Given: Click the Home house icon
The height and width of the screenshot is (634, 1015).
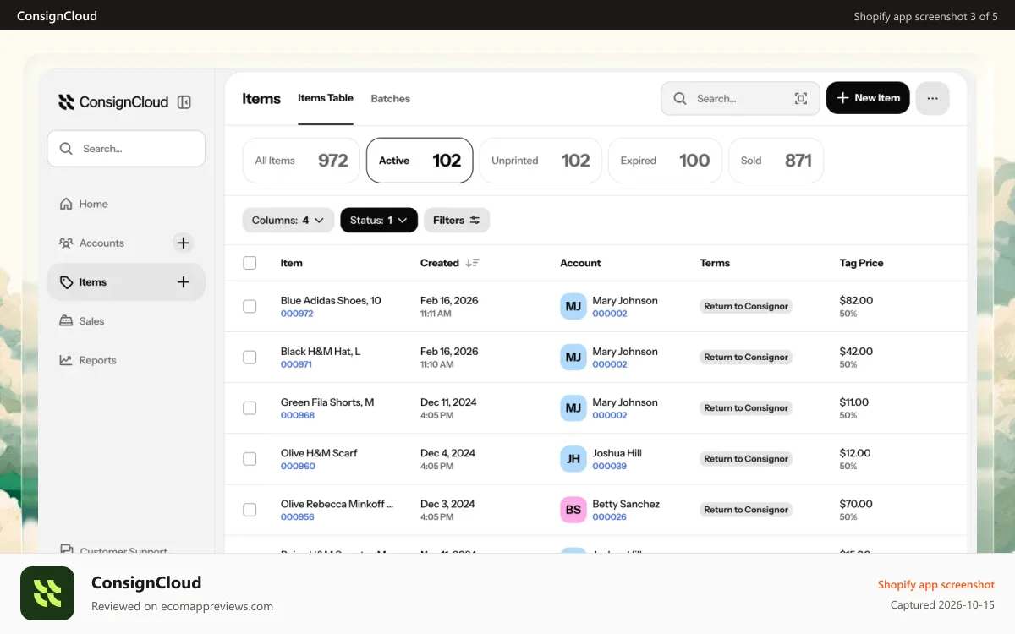Looking at the screenshot, I should [x=66, y=204].
